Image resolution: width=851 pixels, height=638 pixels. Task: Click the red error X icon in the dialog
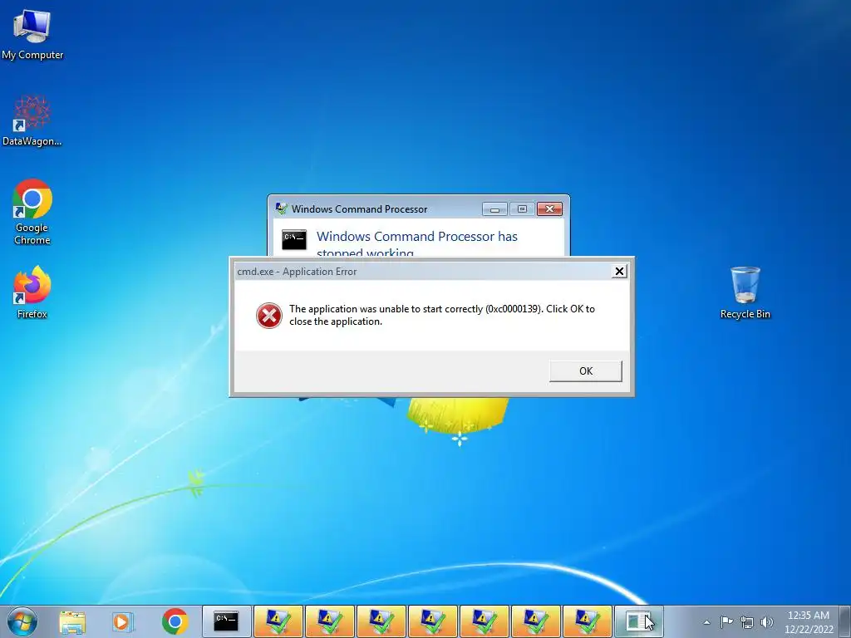tap(269, 316)
